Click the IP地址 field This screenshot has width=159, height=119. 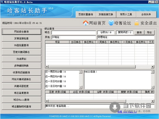tap(74, 37)
